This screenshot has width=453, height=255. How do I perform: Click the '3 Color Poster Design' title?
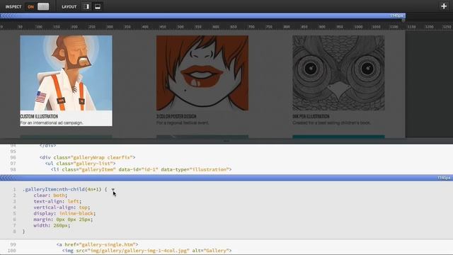click(176, 116)
